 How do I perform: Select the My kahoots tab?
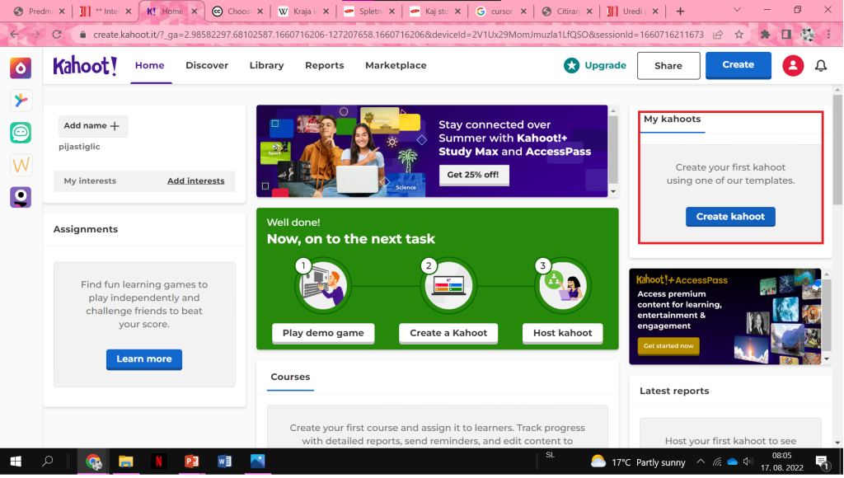[x=673, y=119]
